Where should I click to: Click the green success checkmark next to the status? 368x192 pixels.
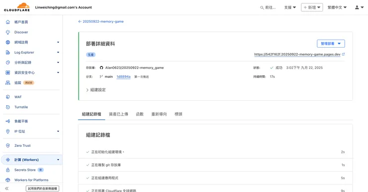pos(272,67)
